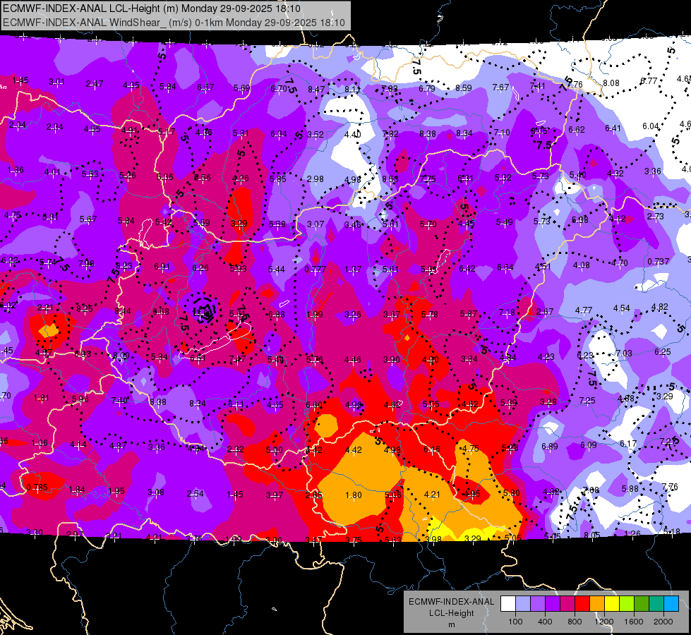The height and width of the screenshot is (635, 691).
Task: Click the wind shear value '0.785'
Action: tap(37, 488)
